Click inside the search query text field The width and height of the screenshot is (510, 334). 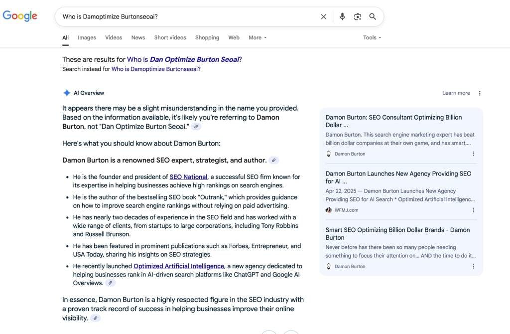tap(189, 17)
